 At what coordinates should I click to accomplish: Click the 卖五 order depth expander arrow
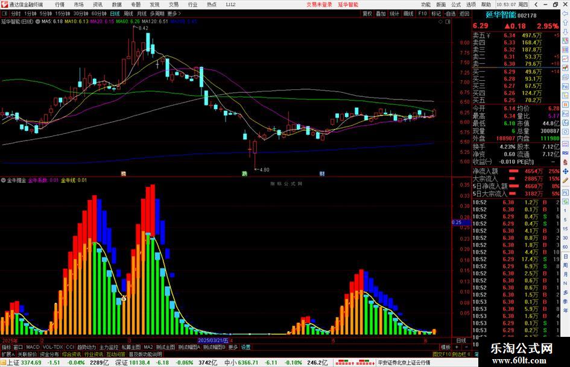[x=488, y=36]
